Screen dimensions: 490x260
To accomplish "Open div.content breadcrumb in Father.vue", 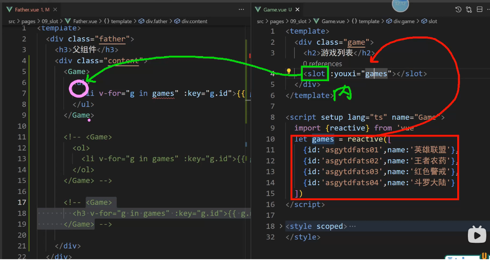I will tap(191, 21).
